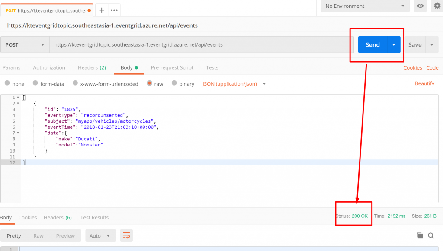Open the Cookies link
443x251 pixels.
tap(413, 68)
